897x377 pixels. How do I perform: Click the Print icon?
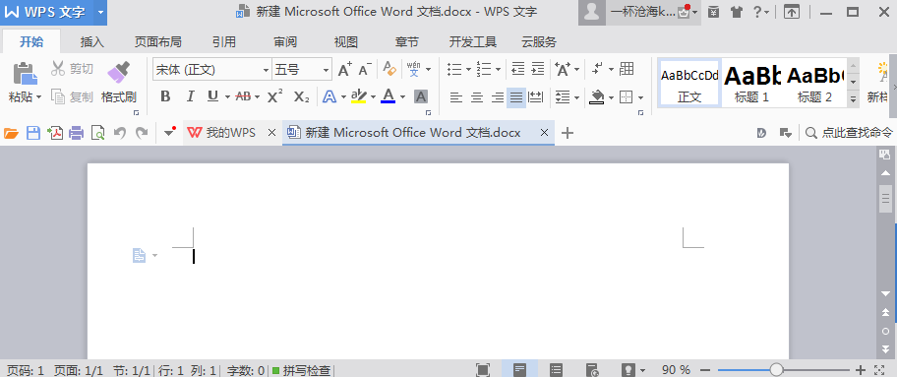(77, 134)
